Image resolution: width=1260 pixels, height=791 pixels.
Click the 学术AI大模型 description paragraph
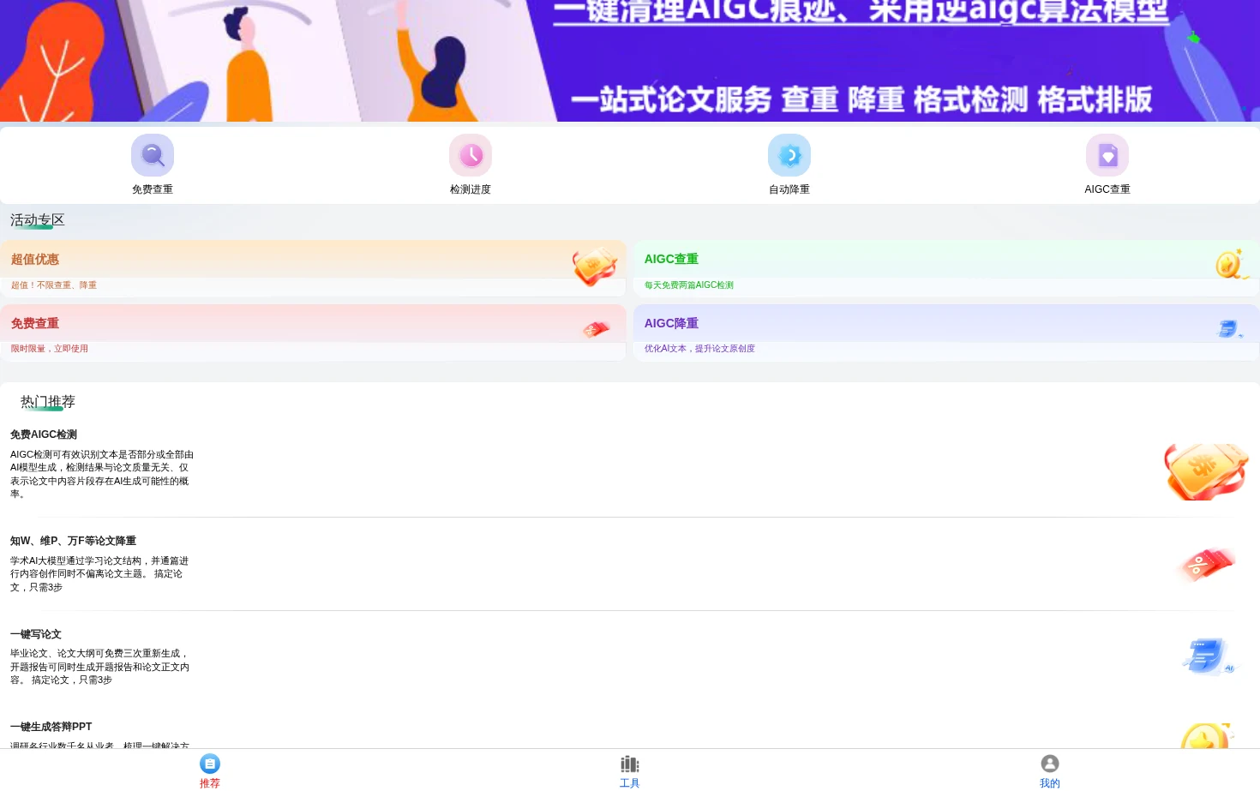99,574
